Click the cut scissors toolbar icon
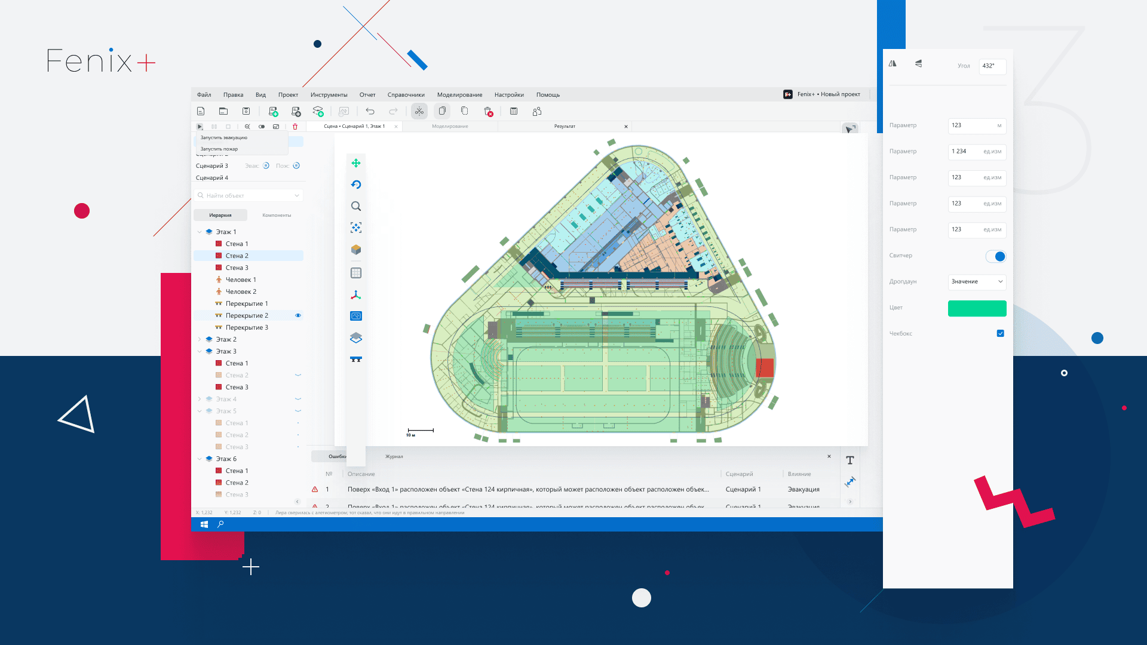 [419, 111]
